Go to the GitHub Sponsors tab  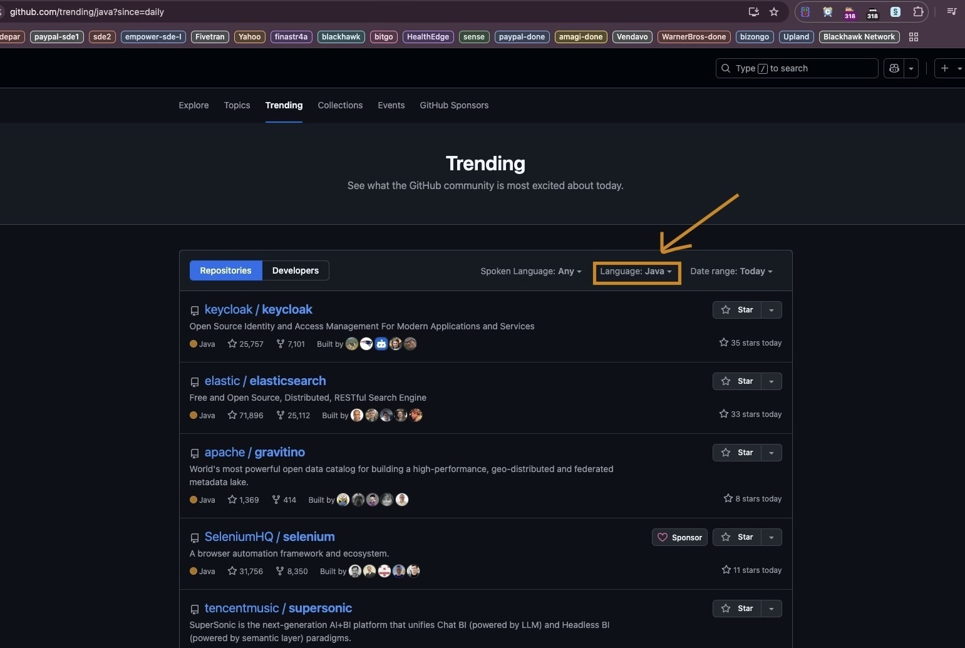[454, 105]
